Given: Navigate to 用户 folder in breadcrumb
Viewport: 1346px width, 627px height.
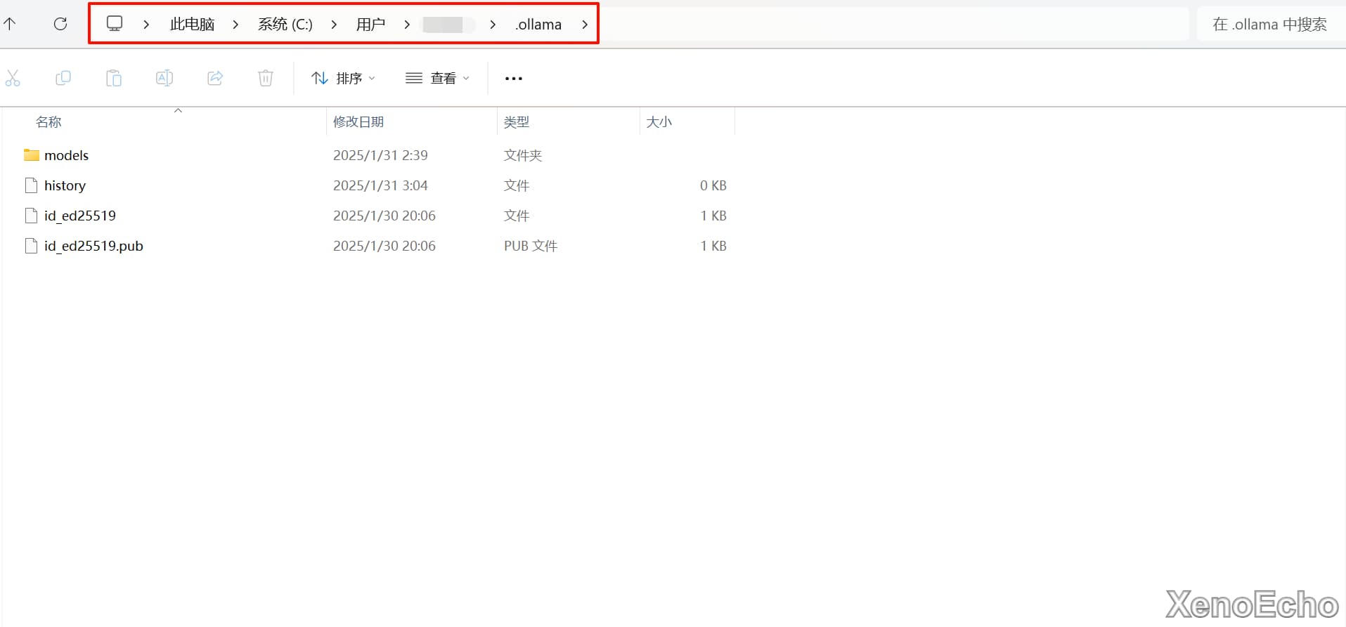Looking at the screenshot, I should tap(370, 25).
